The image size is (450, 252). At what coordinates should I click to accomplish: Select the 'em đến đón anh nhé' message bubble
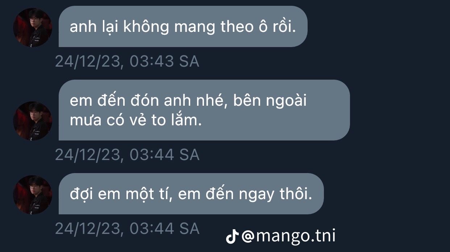pos(204,110)
